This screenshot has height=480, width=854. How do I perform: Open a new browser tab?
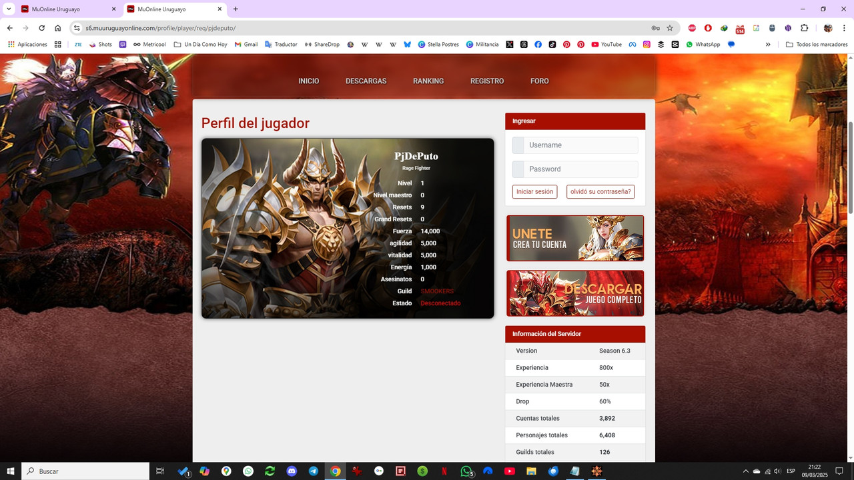(x=236, y=9)
